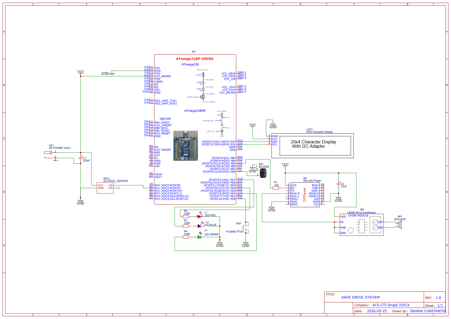Select the F100 fuse symbol
The image size is (451, 319).
203,75
